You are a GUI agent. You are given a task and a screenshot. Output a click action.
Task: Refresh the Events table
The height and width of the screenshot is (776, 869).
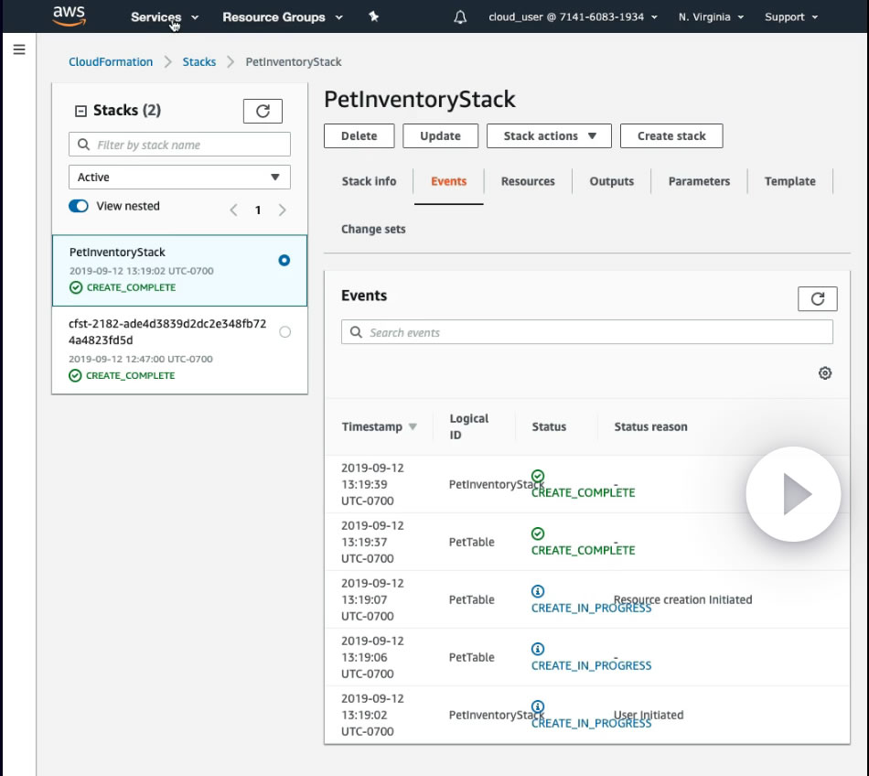[817, 298]
